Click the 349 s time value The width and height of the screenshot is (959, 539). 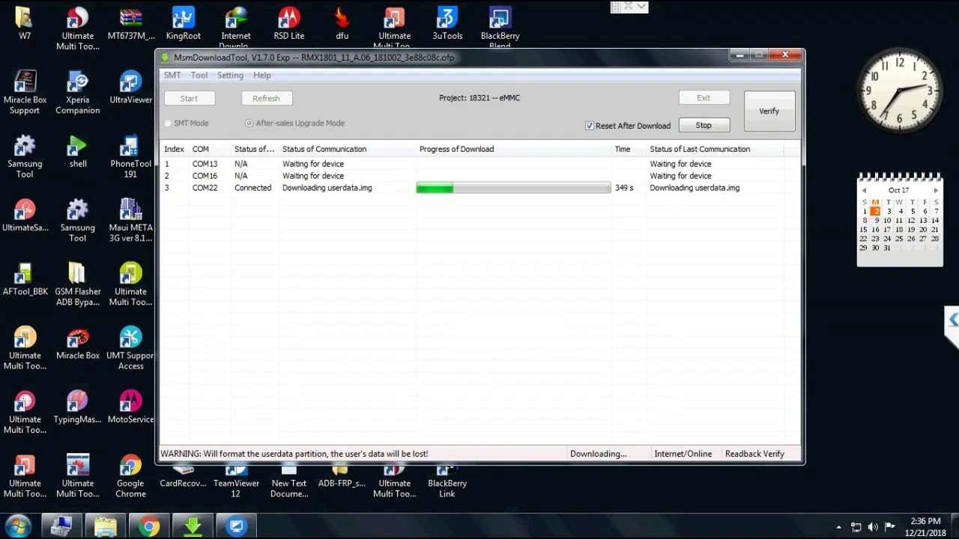click(624, 188)
